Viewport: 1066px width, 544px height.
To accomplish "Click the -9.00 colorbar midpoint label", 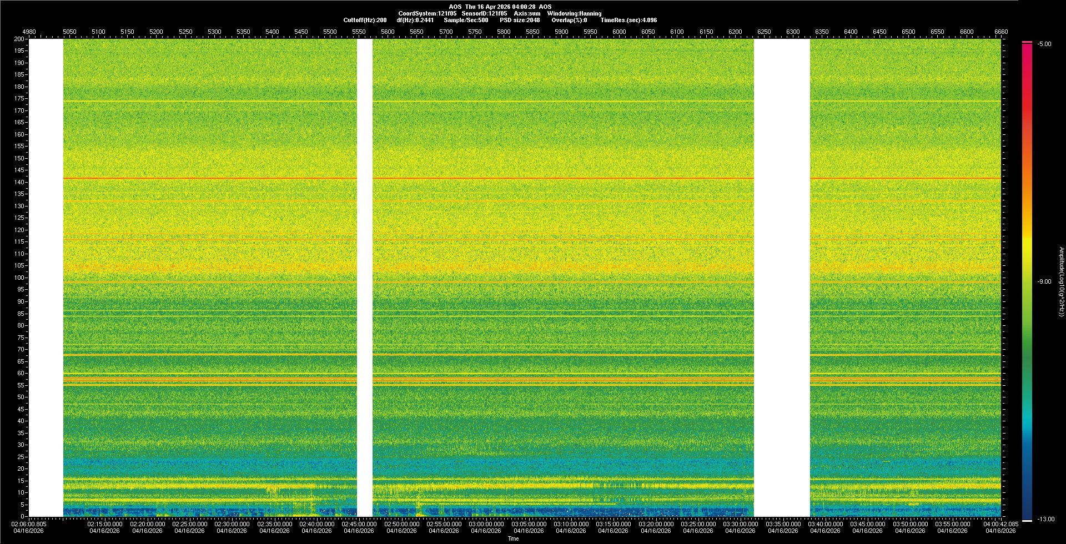I will point(1044,282).
